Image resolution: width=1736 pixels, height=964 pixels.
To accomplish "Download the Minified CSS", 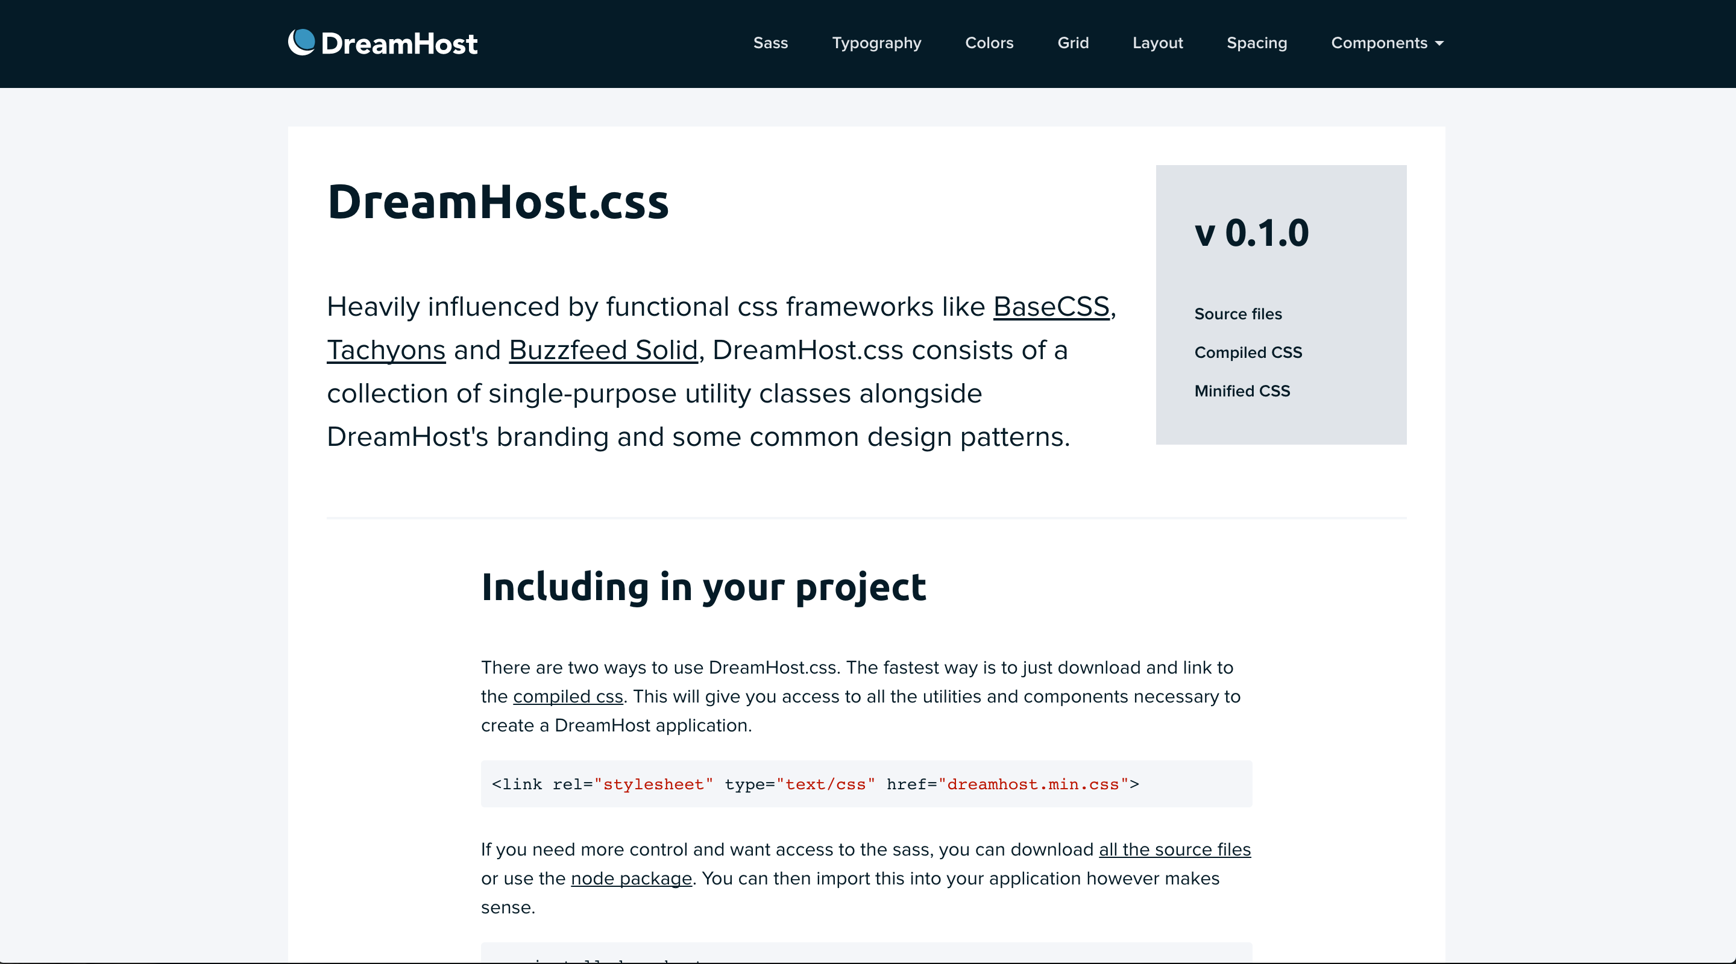I will click(1242, 390).
